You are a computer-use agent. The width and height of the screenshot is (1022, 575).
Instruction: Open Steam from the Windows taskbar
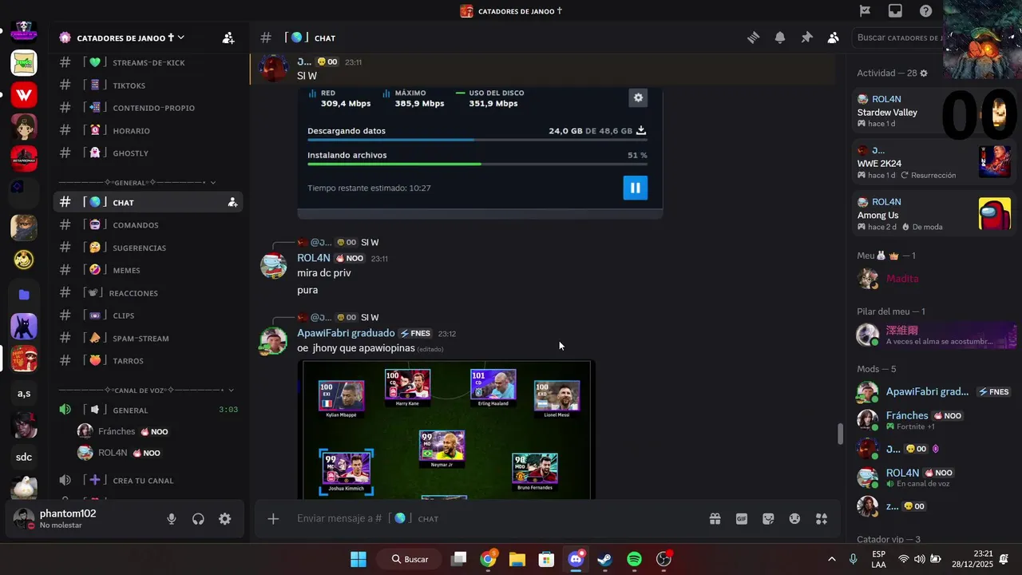click(604, 559)
